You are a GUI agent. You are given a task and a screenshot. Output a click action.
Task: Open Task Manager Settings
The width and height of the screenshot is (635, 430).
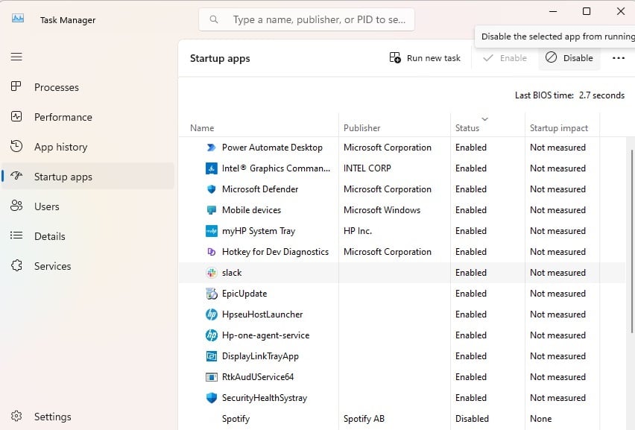[x=88, y=417]
